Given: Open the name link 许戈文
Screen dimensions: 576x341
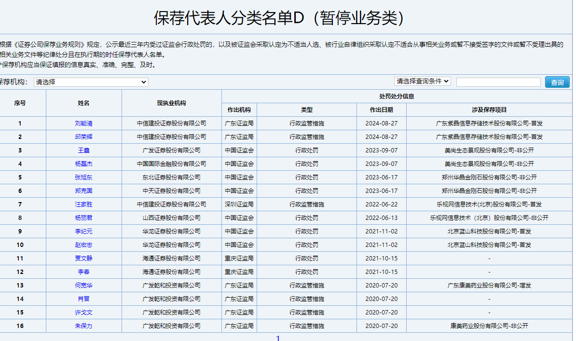Looking at the screenshot, I should point(83,313).
